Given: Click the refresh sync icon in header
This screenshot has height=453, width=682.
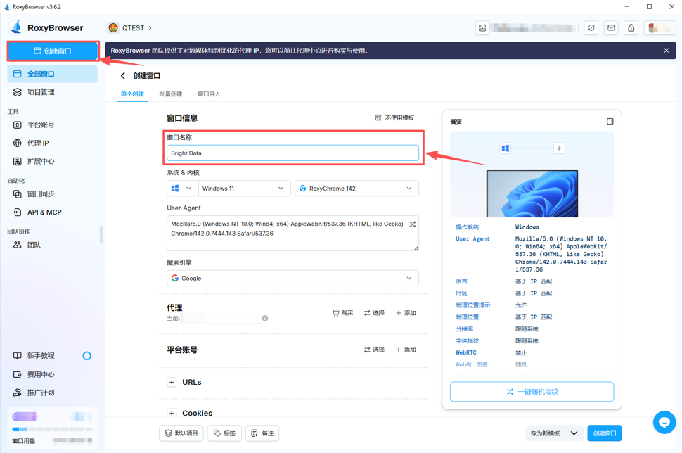Looking at the screenshot, I should click(x=591, y=28).
